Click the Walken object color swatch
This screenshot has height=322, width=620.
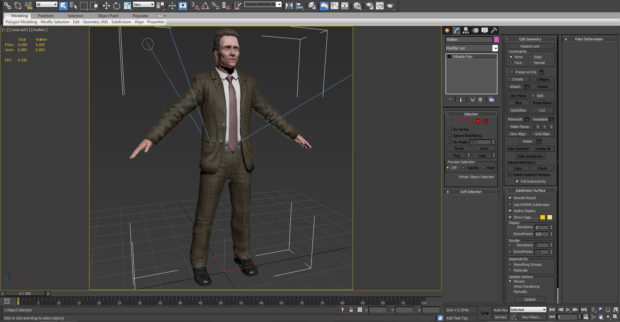pos(496,39)
